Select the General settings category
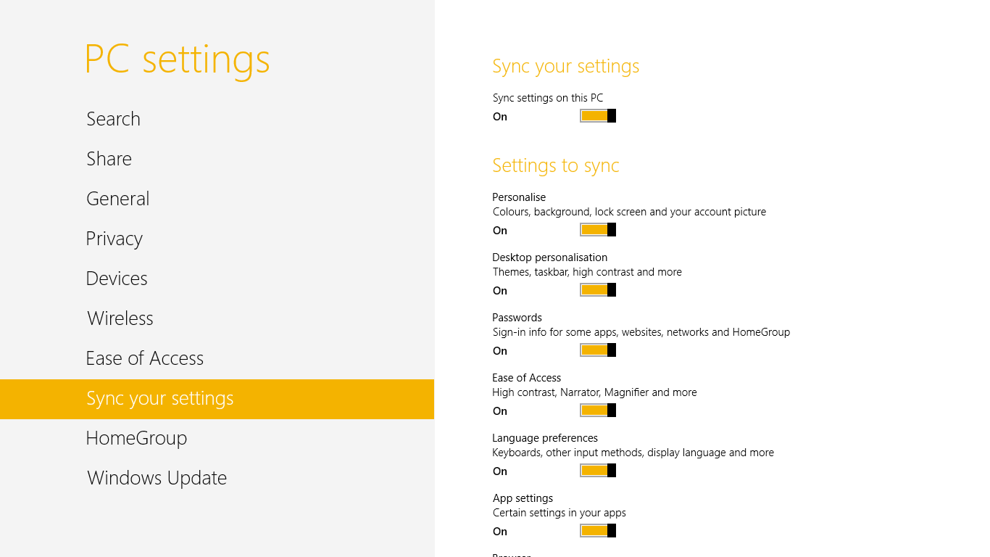Viewport: 990px width, 557px height. (118, 199)
